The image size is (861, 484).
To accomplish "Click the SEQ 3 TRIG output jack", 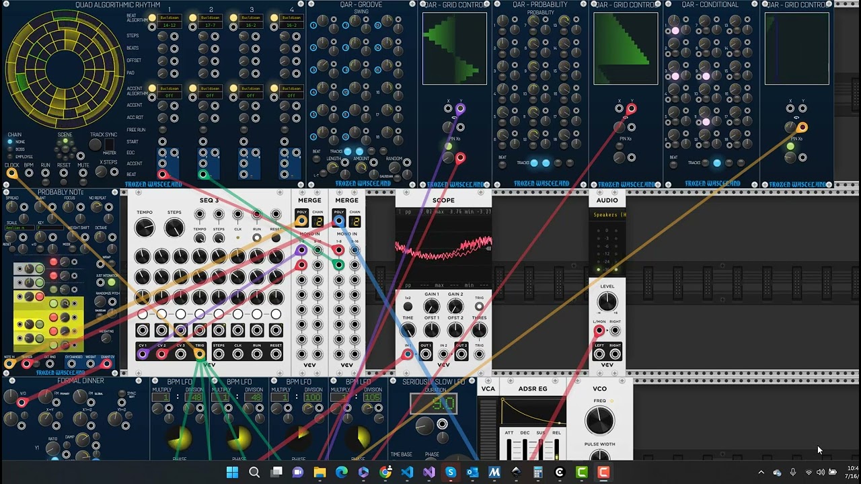I will (199, 354).
